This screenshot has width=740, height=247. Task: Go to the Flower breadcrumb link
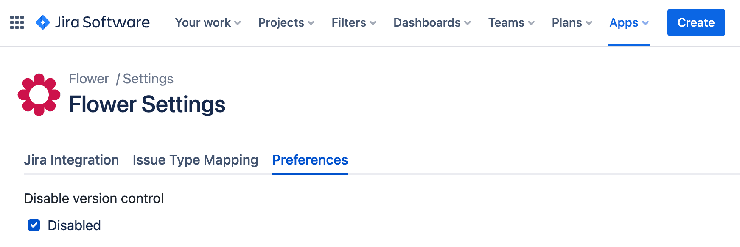pyautogui.click(x=89, y=79)
